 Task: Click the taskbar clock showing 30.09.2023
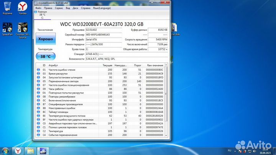265,151
